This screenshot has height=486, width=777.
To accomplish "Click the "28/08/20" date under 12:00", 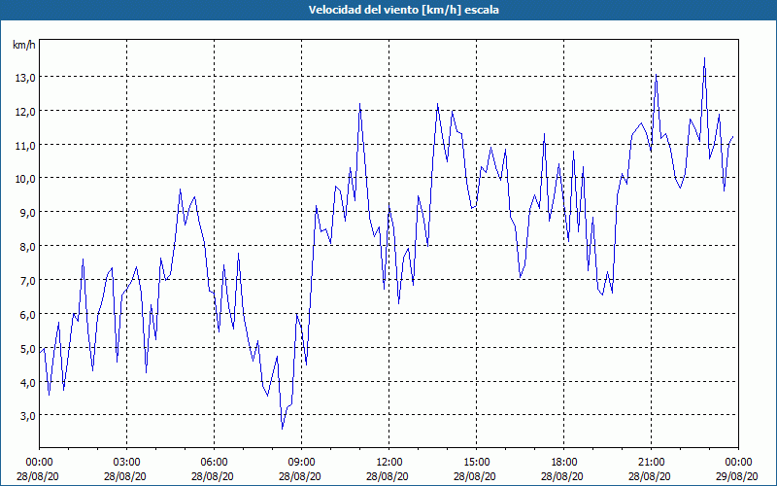I will (x=388, y=476).
